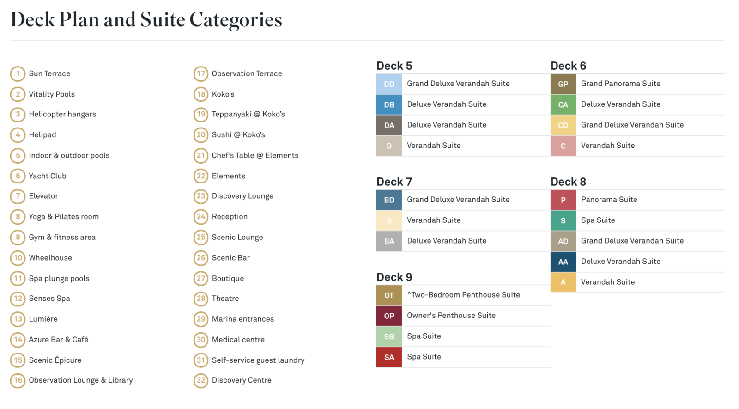The width and height of the screenshot is (739, 409).
Task: Click the Deck Plan and Suite Categories title
Action: [x=146, y=19]
